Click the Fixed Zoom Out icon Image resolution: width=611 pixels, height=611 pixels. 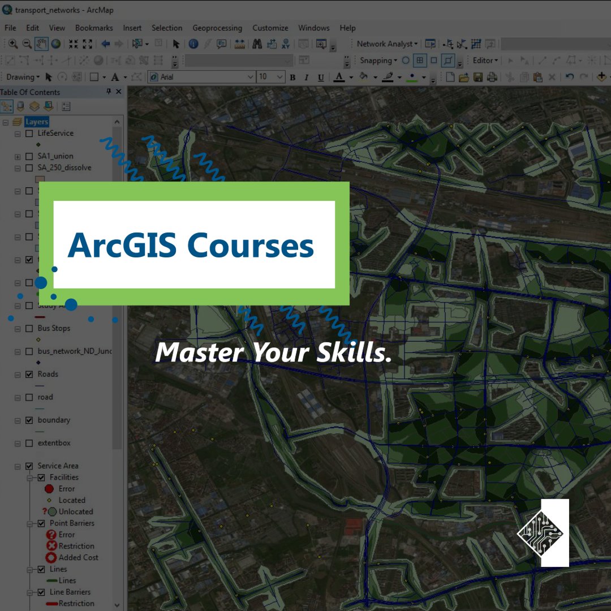[87, 44]
